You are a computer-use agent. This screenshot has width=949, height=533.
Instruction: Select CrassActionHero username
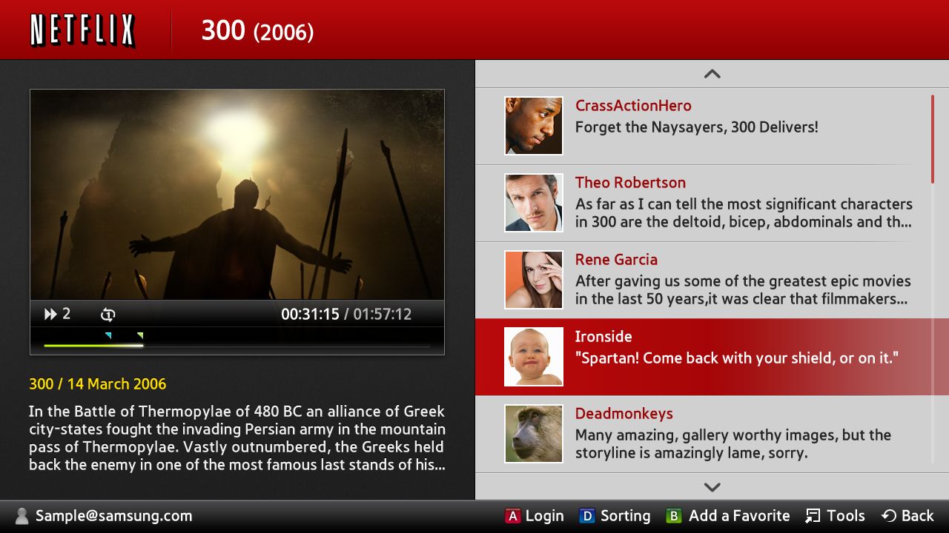[633, 106]
